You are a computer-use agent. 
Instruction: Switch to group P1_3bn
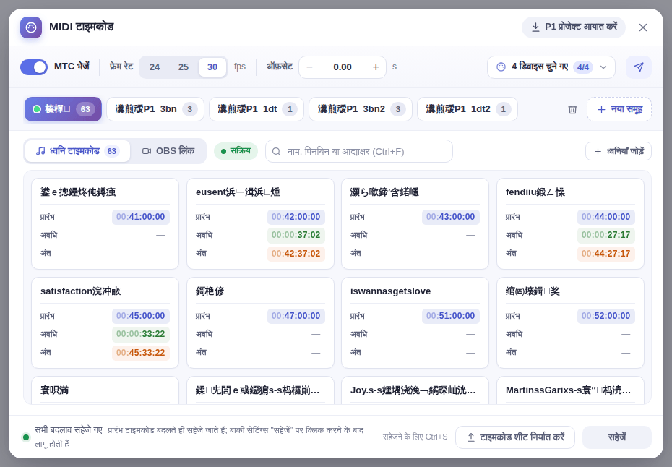point(155,109)
